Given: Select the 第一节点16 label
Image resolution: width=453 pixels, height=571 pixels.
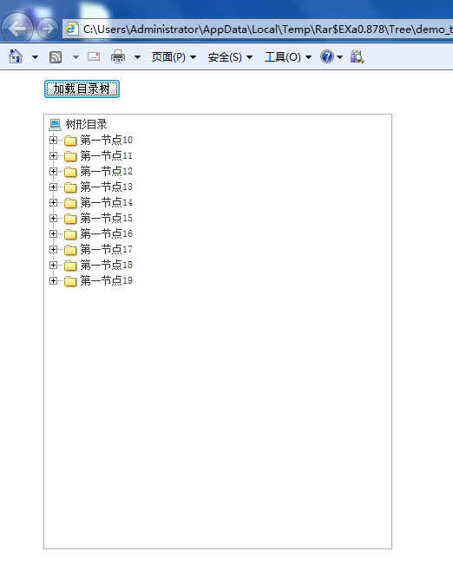Looking at the screenshot, I should pyautogui.click(x=107, y=233).
